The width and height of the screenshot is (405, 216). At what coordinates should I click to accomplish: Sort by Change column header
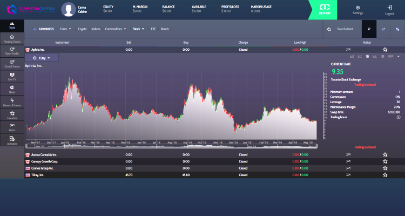pos(243,42)
